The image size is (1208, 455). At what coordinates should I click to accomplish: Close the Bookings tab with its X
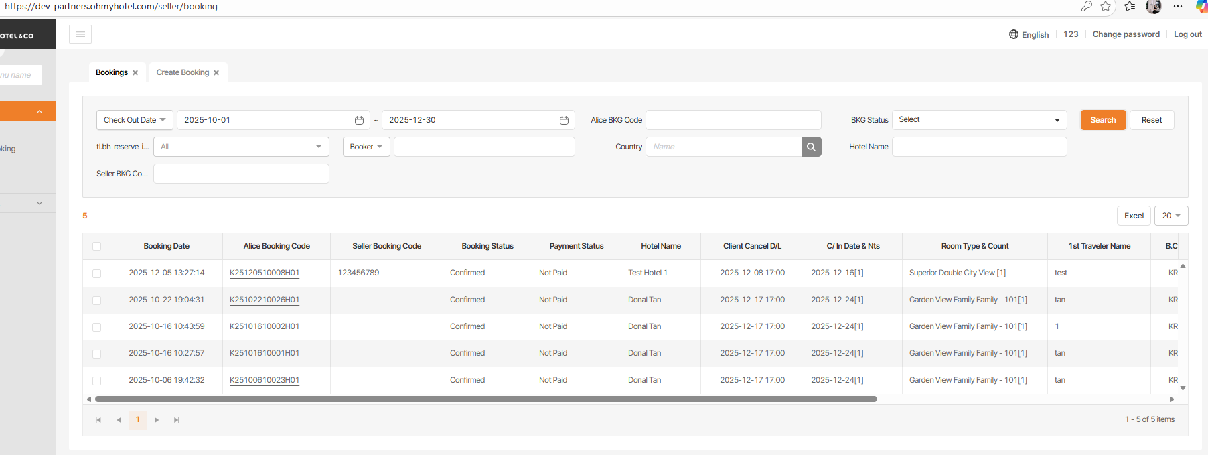135,73
